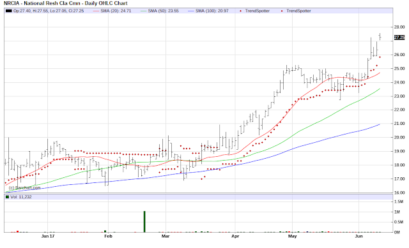
Task: Click the 'Feb' date axis label
Action: (x=108, y=237)
